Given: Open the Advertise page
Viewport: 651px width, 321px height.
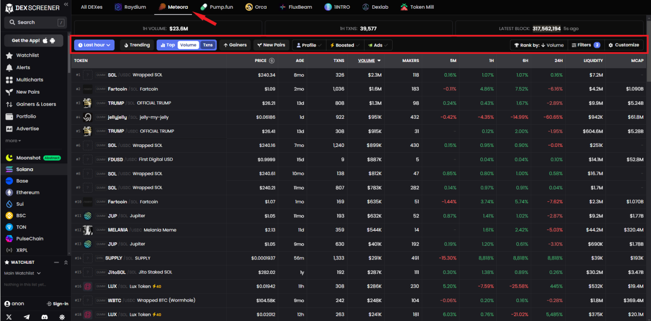Looking at the screenshot, I should click(x=22, y=128).
